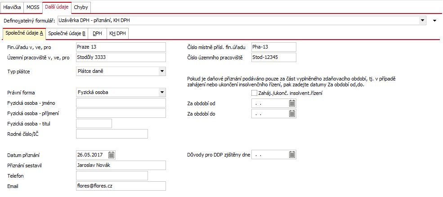Switch to the Hlavička tab
The height and width of the screenshot is (197, 443).
tap(12, 7)
